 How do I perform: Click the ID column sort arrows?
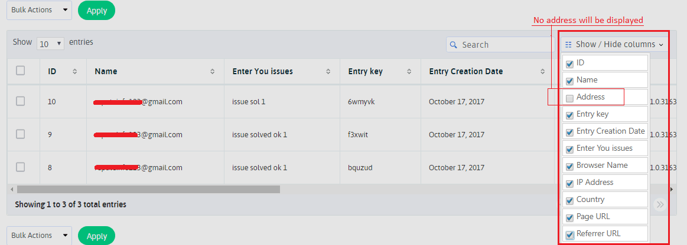(75, 71)
